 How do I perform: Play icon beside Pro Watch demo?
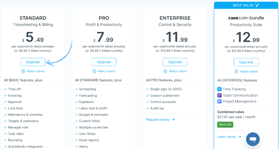[x=94, y=71]
